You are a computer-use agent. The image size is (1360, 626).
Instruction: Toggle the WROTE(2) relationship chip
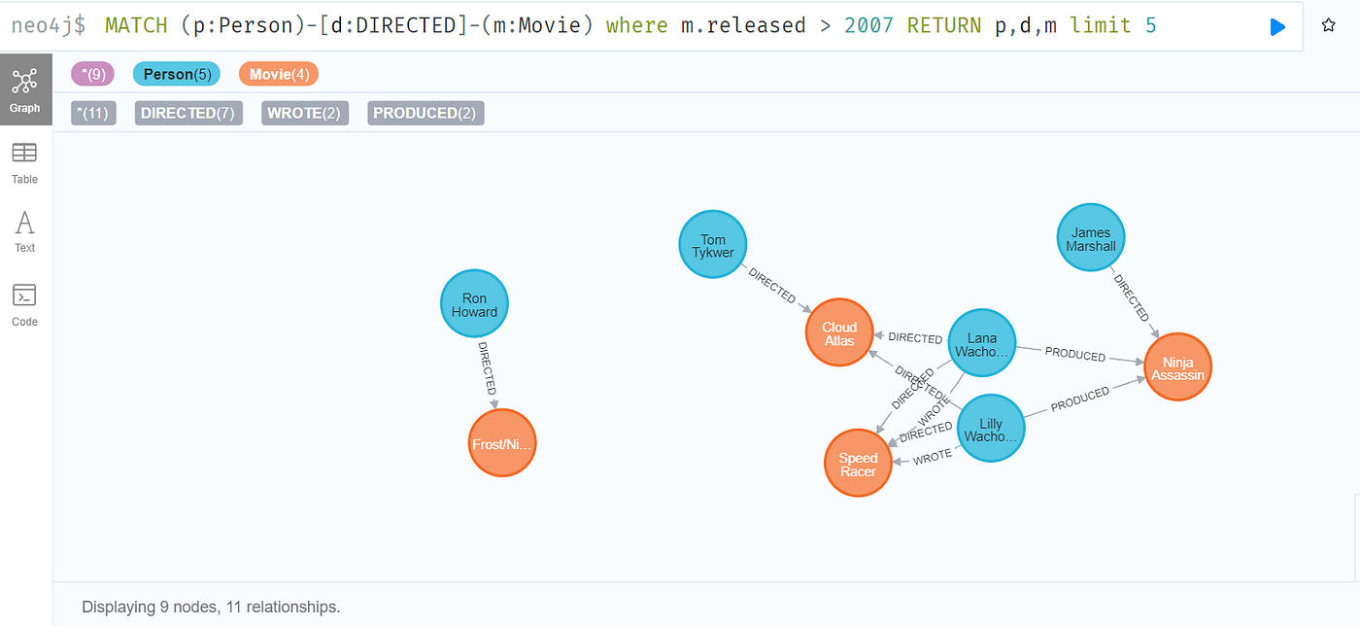[x=304, y=112]
